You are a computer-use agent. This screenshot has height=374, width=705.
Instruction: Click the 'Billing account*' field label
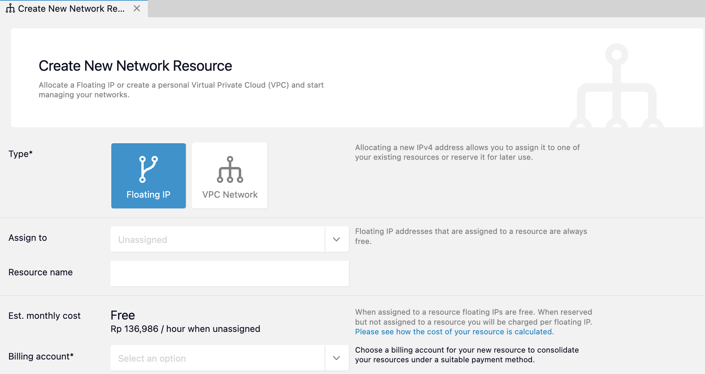pos(41,356)
